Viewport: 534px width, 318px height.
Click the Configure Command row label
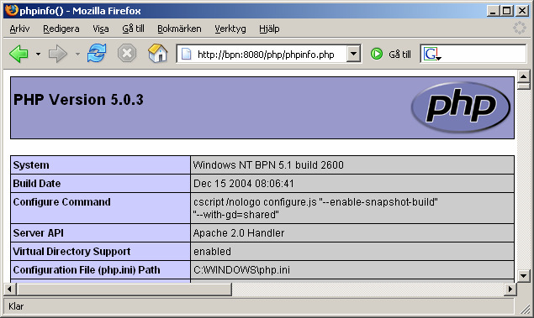pos(61,202)
